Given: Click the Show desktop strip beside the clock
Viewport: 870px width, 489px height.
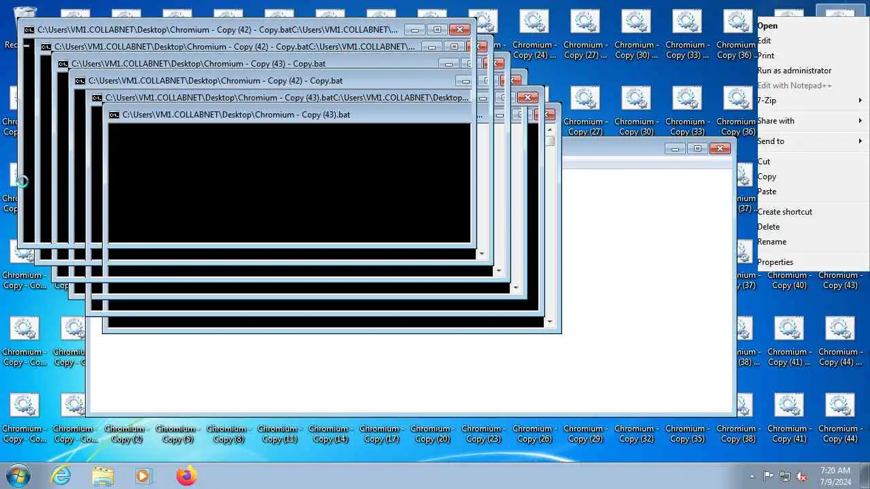Looking at the screenshot, I should [x=865, y=475].
